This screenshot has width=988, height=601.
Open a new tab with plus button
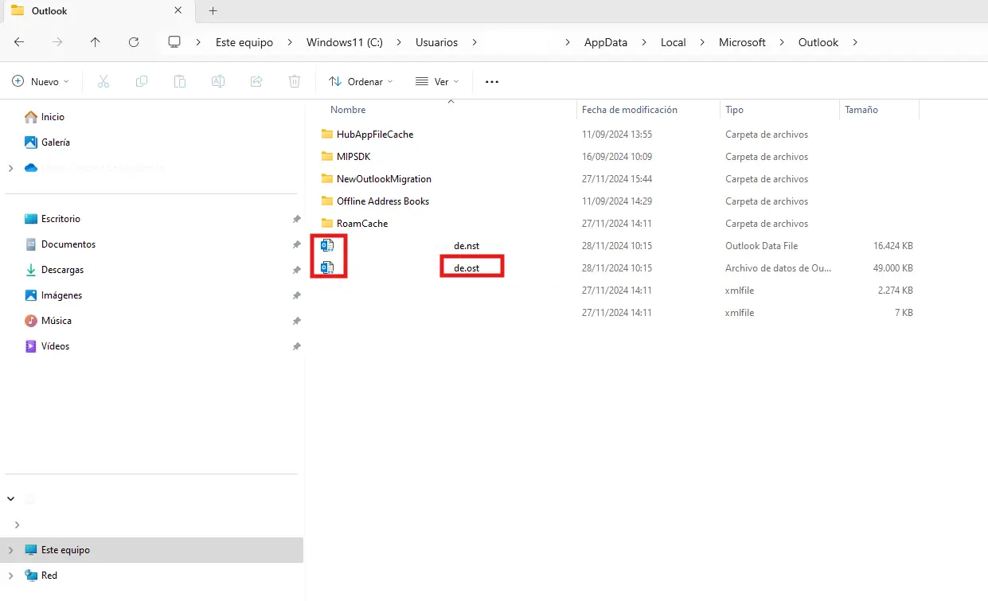click(213, 11)
